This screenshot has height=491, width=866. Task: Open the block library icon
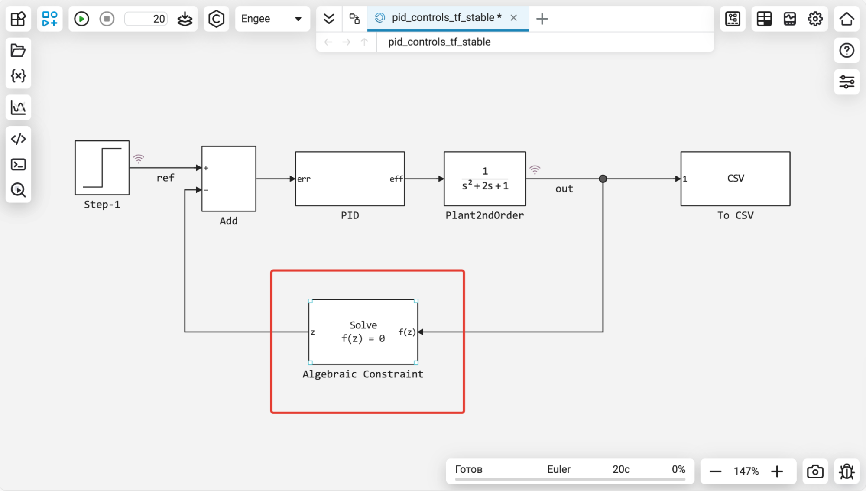(x=18, y=19)
